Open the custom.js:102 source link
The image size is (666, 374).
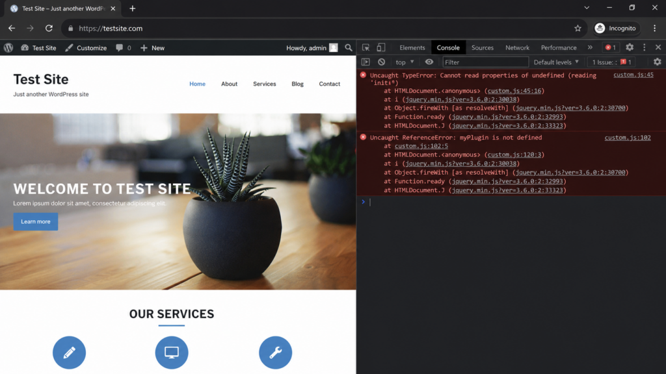coord(628,138)
